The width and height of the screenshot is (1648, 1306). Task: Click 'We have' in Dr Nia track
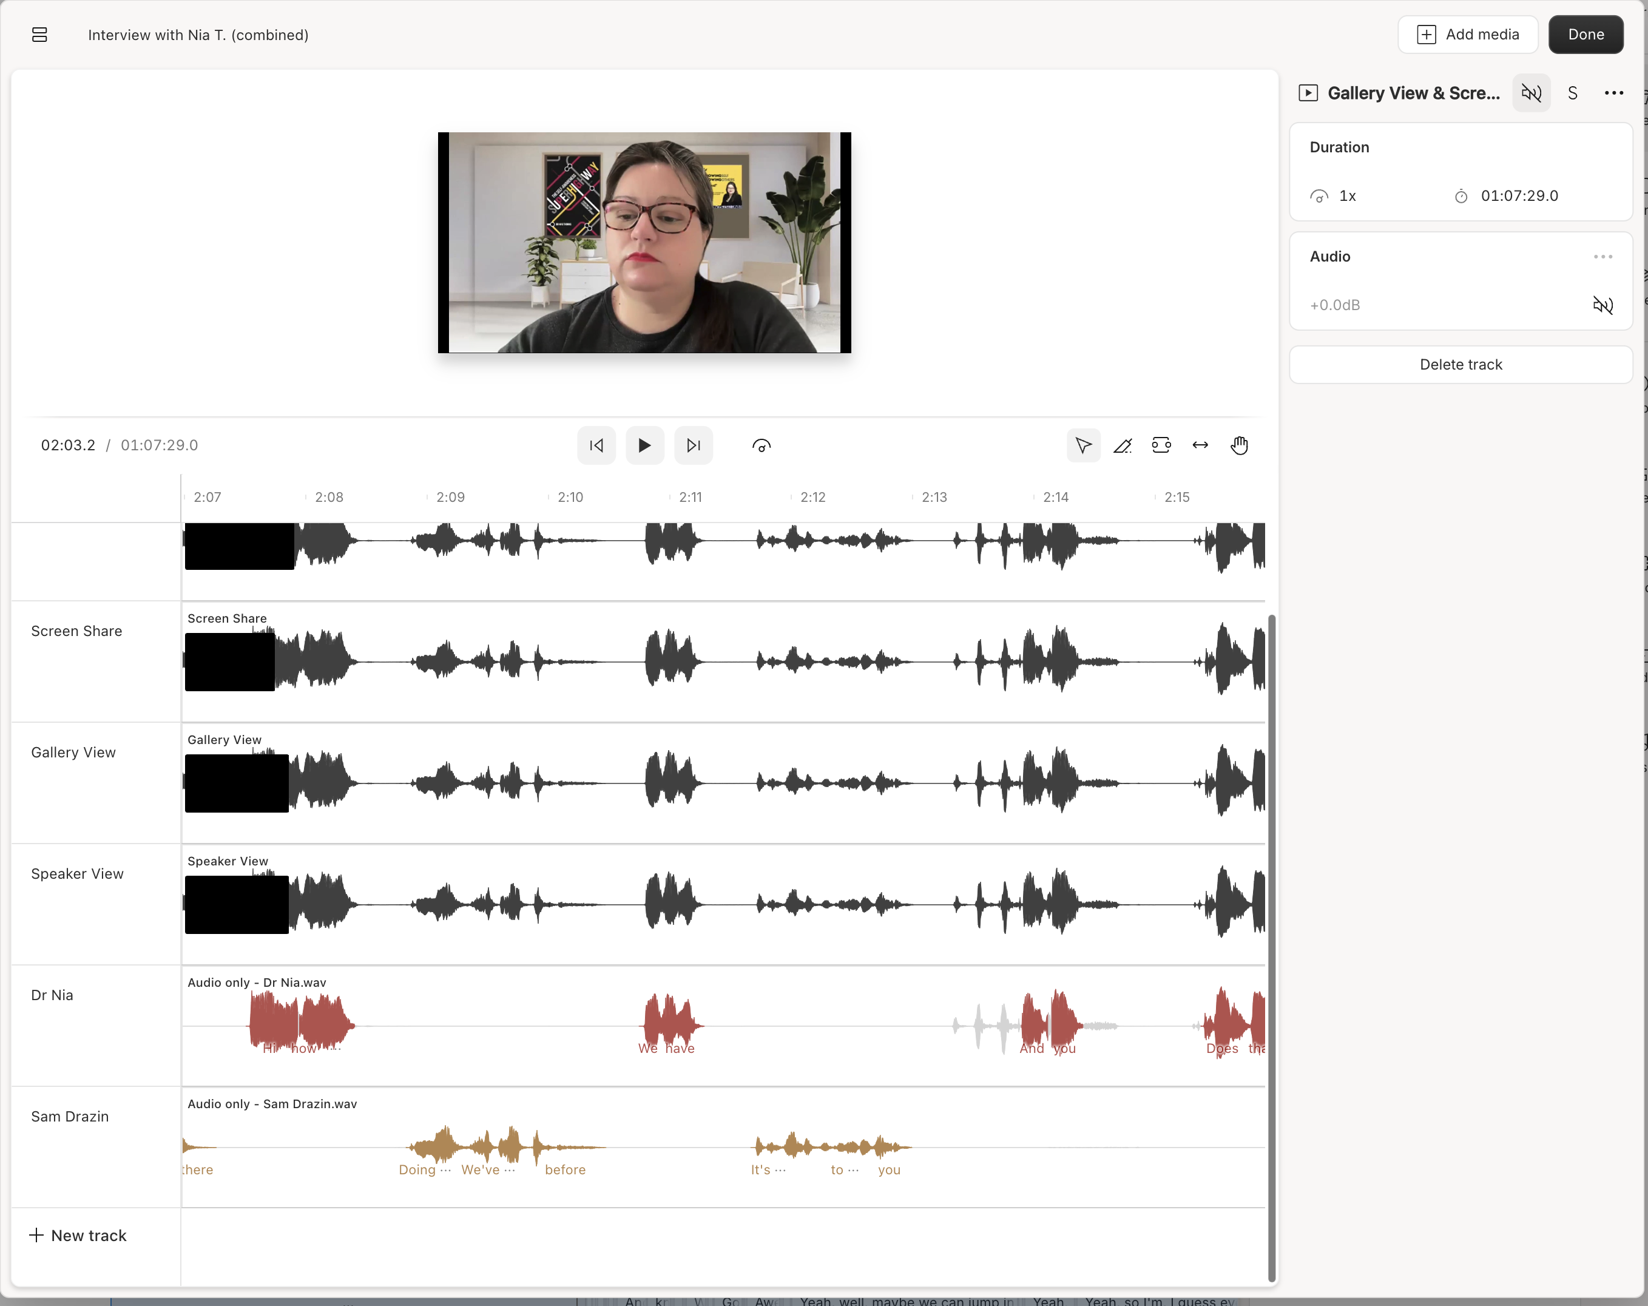tap(666, 1048)
